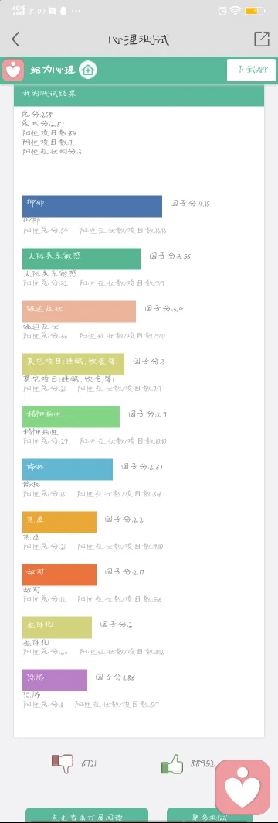Click the bottom-left extended reading button

86,816
